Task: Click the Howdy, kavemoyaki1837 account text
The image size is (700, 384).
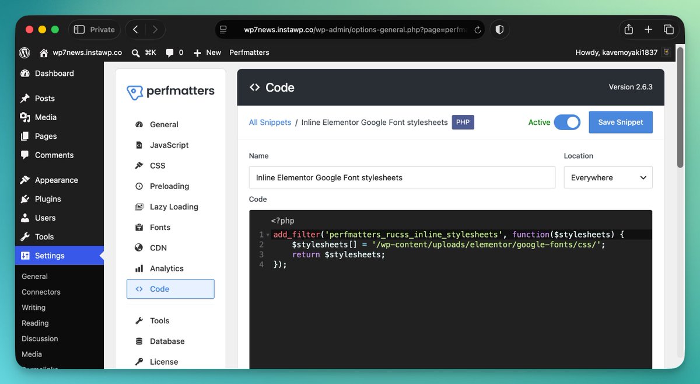Action: coord(617,53)
